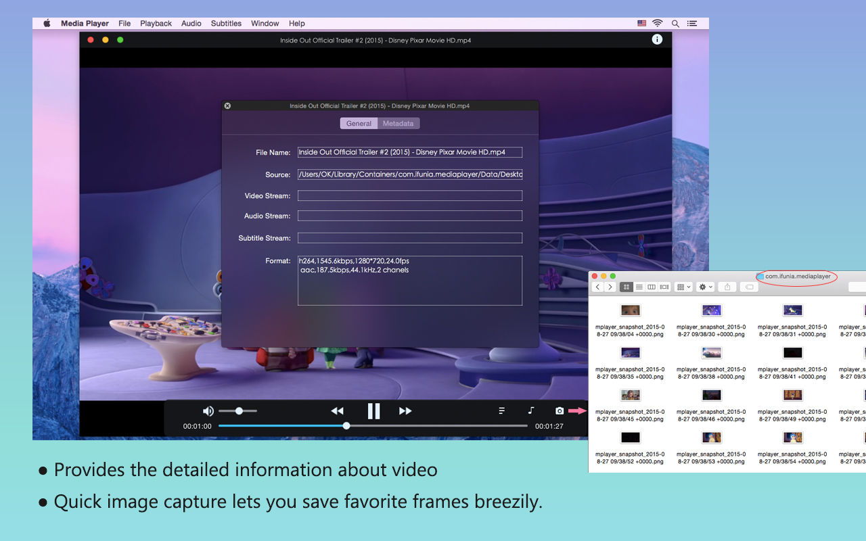
Task: Rewind the video with the backward button
Action: click(337, 411)
